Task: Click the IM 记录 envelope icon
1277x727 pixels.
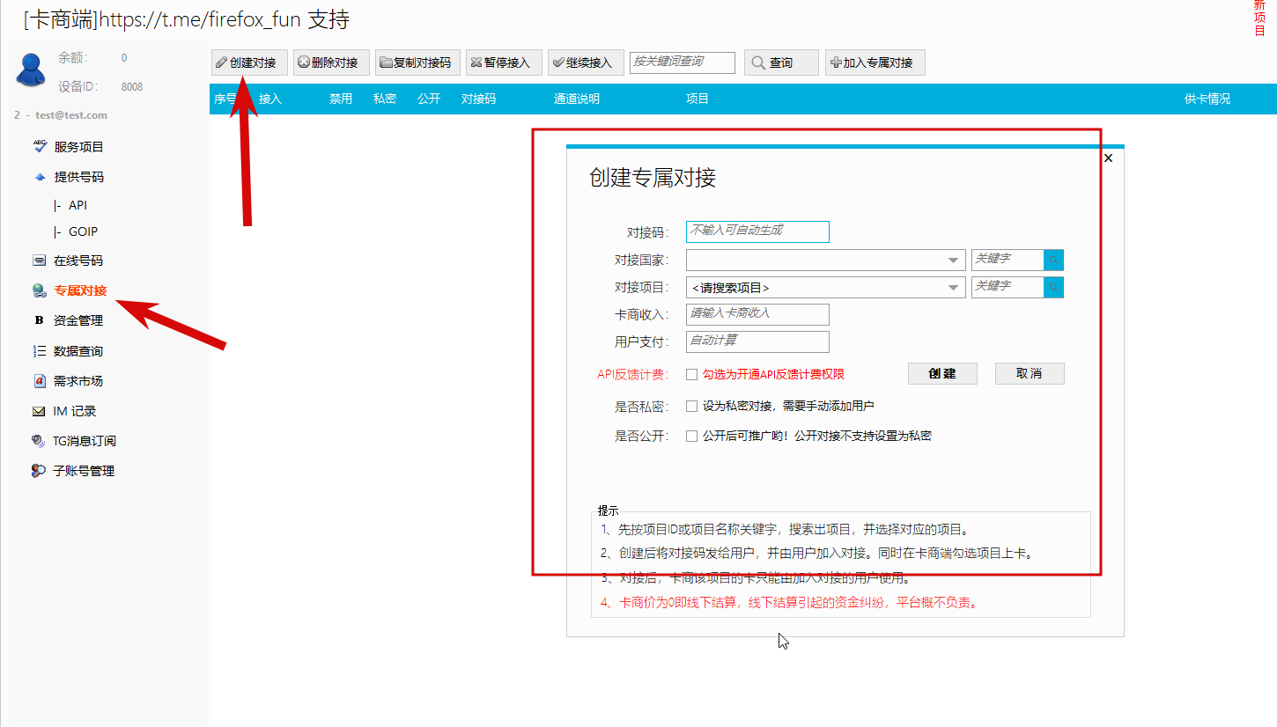Action: click(39, 411)
